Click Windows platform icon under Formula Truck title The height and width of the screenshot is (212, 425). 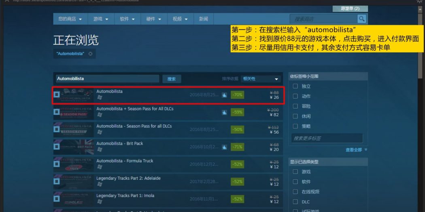100,167
